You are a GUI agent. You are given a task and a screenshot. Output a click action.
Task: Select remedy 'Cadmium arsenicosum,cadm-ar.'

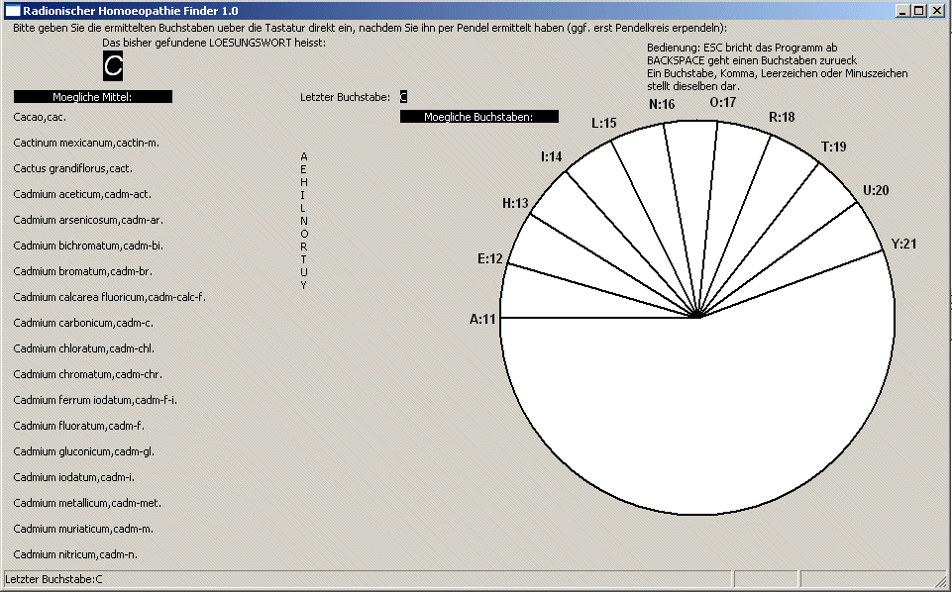point(88,220)
